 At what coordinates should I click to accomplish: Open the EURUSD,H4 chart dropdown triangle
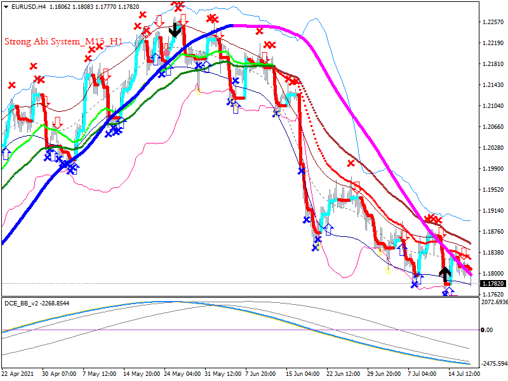click(6, 7)
